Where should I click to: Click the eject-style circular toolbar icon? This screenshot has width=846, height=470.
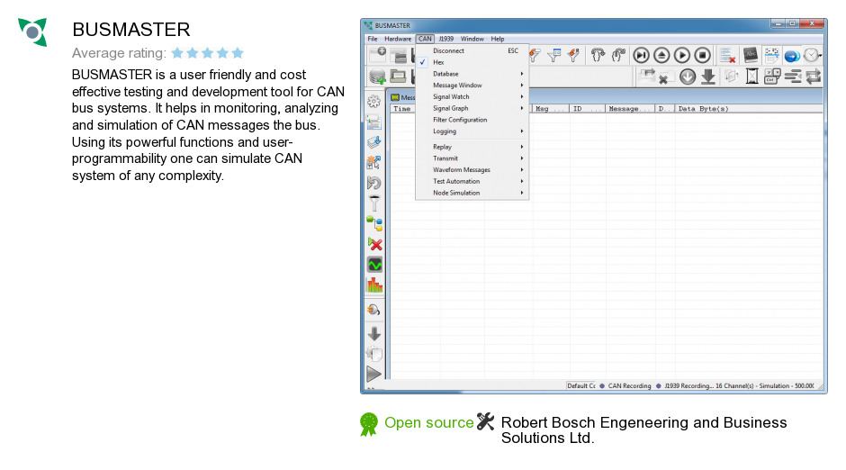coord(661,55)
